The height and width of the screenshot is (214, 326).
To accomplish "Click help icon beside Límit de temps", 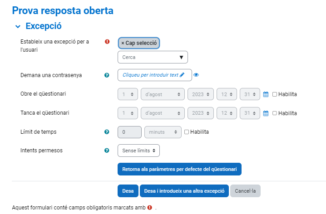I will pyautogui.click(x=107, y=132).
